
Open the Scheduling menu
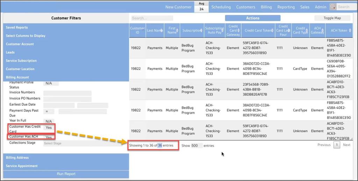coord(221,7)
